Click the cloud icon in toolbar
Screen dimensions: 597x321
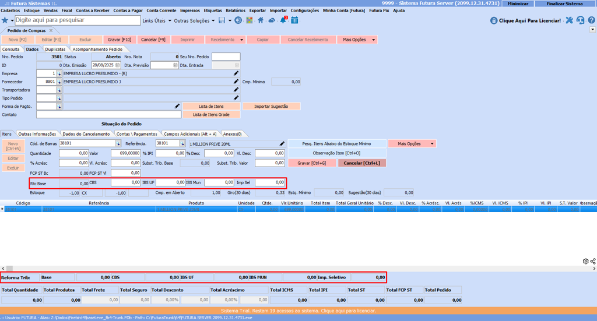(272, 20)
